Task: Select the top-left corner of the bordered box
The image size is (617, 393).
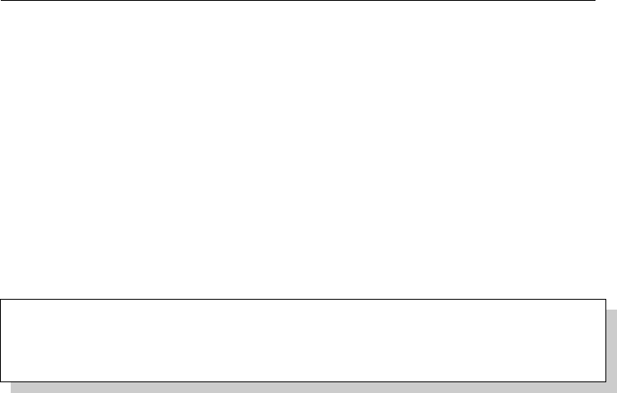Action: click(0, 300)
